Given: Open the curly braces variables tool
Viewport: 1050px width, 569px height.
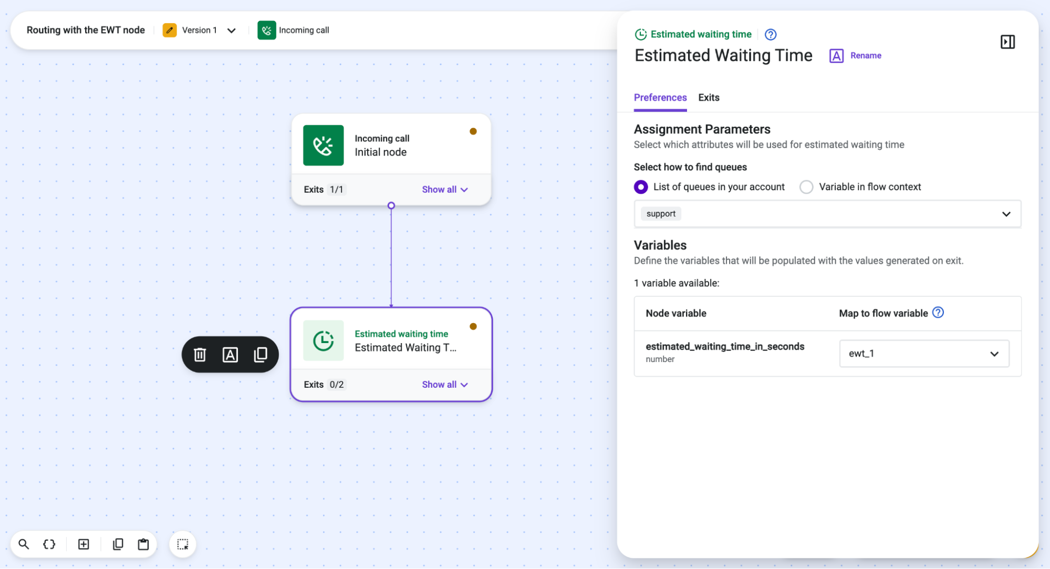Looking at the screenshot, I should point(49,544).
